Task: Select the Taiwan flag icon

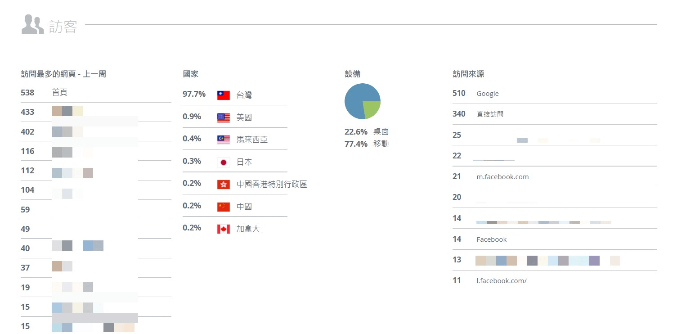Action: 223,95
